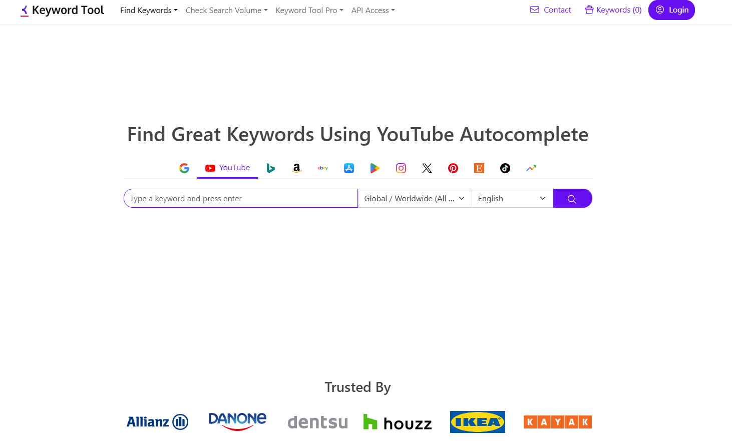This screenshot has width=732, height=441.
Task: Click the 'Trusted By' heading
Action: click(x=357, y=387)
